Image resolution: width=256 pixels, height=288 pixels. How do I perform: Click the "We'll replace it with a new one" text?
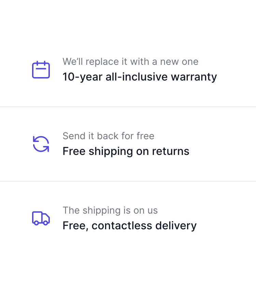[130, 62]
